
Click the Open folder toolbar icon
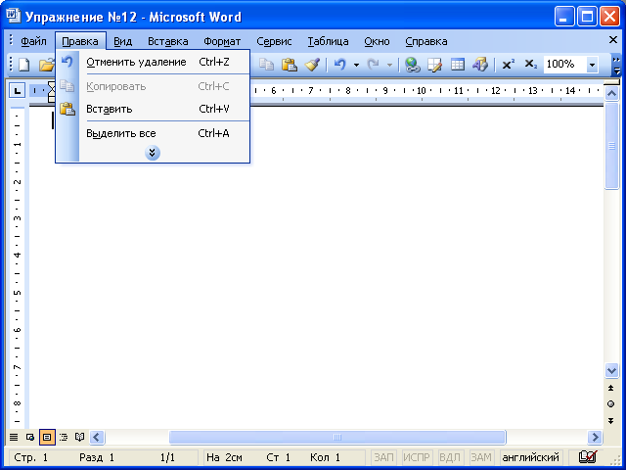click(x=46, y=65)
